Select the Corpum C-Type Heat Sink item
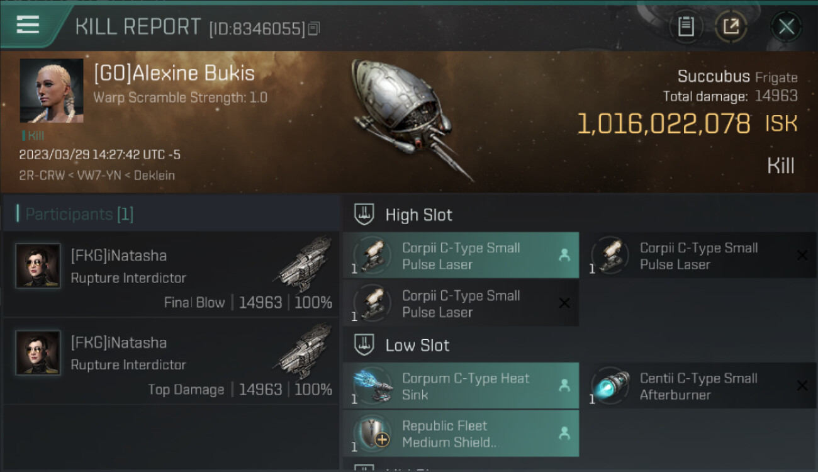The height and width of the screenshot is (472, 818). tap(461, 386)
